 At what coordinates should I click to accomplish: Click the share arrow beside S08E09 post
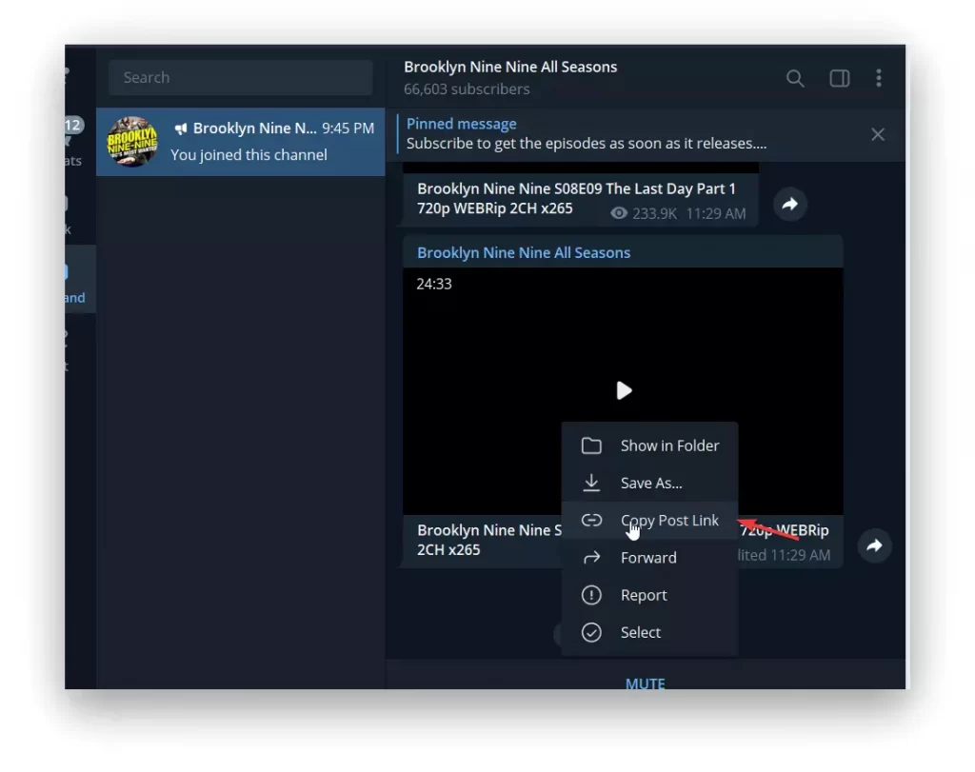pos(789,204)
